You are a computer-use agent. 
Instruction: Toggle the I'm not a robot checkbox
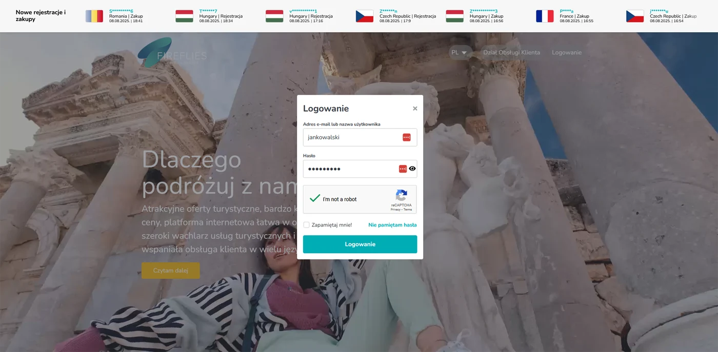coord(315,199)
